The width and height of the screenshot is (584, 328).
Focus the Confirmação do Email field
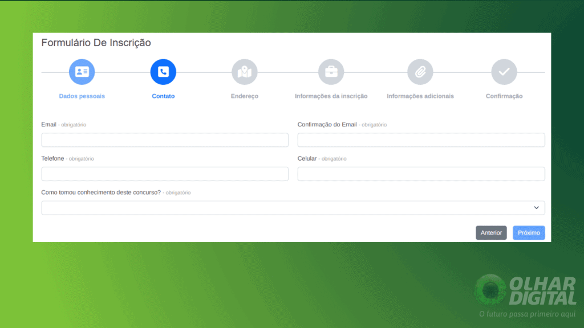(x=421, y=140)
